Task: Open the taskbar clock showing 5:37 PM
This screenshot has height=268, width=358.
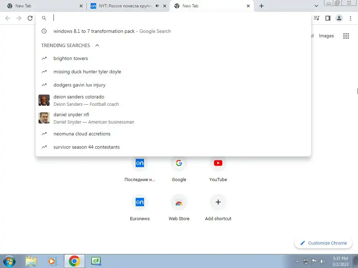Action: 340,261
